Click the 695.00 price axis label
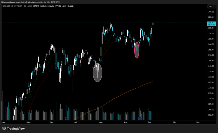Viewport: 218px width, 133px height. coord(211,115)
